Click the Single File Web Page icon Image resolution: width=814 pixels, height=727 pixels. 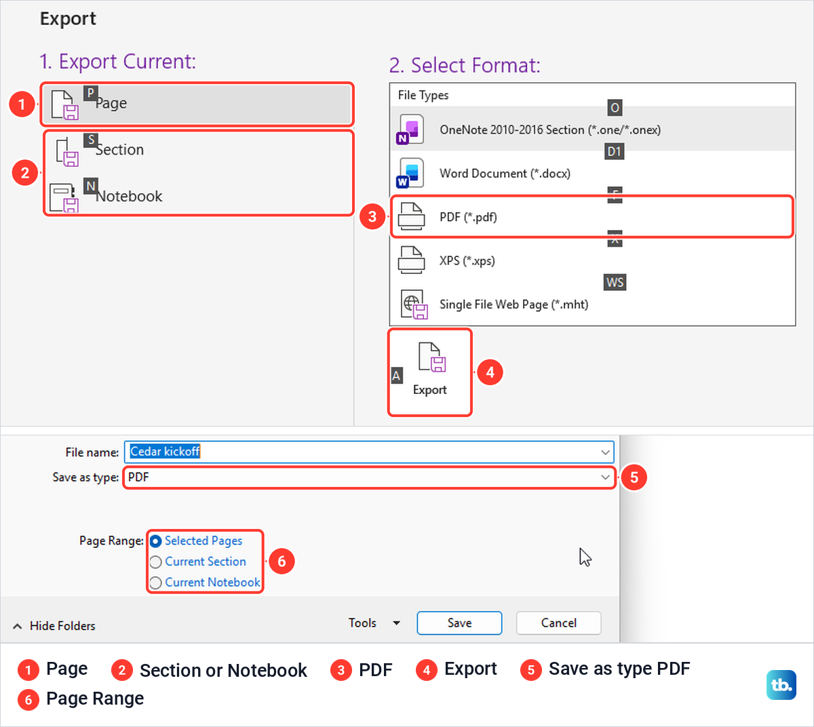[x=414, y=304]
